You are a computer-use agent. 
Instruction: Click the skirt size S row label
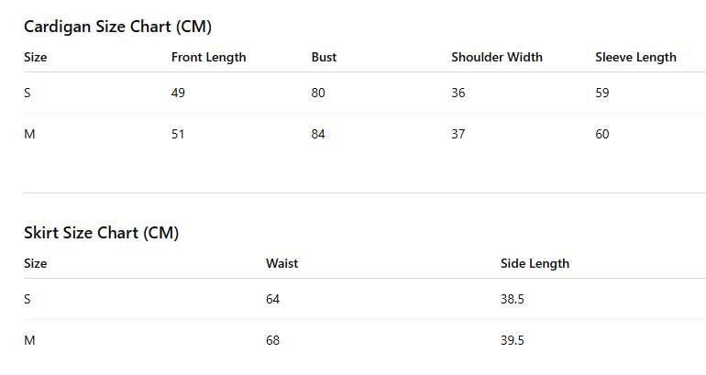point(27,299)
